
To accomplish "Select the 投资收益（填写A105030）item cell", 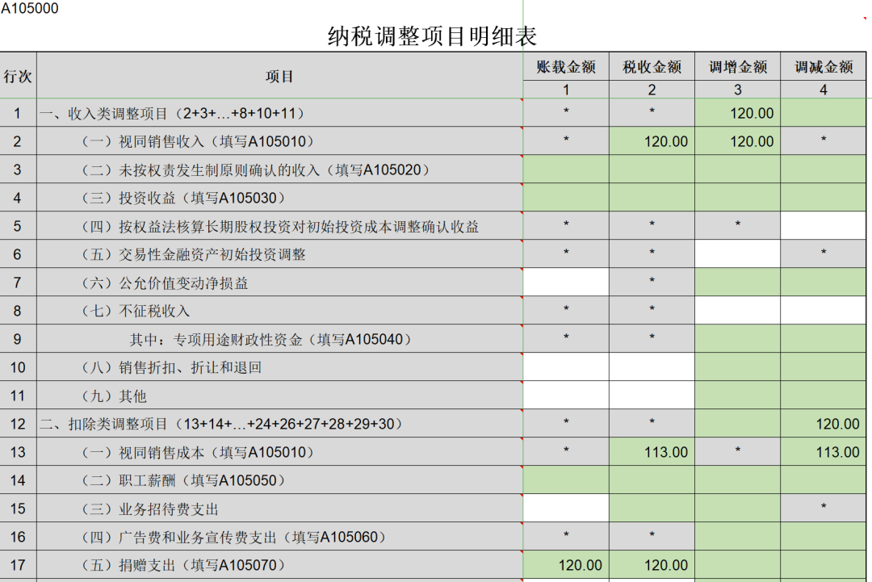I will point(279,198).
